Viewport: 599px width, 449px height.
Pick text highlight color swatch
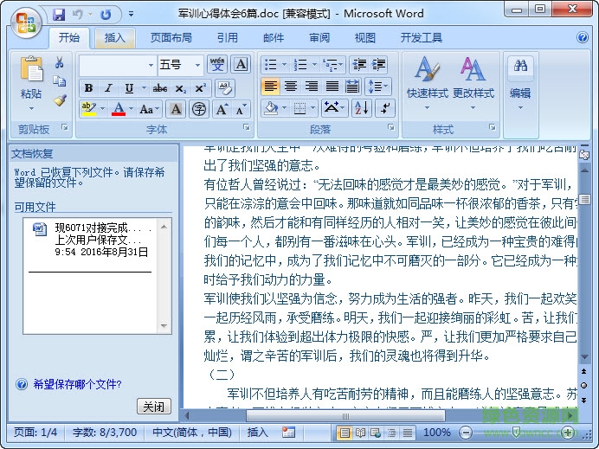pos(88,110)
